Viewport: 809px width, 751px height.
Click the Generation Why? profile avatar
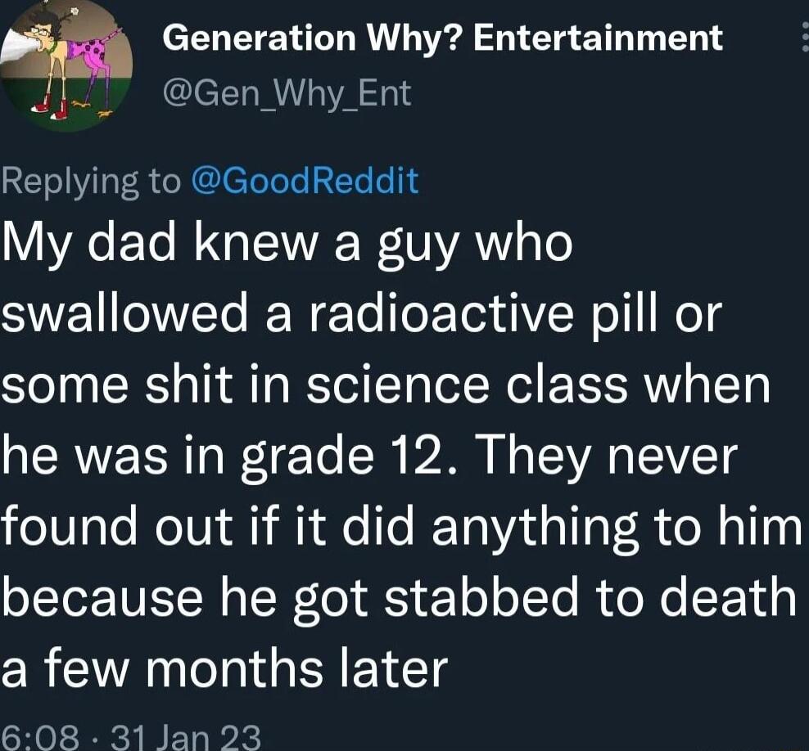click(70, 61)
